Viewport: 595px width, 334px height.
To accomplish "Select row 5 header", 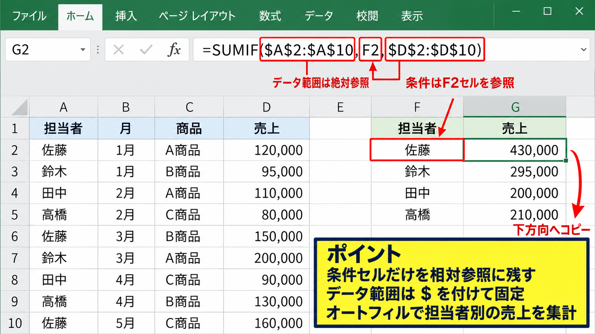I will pos(15,215).
